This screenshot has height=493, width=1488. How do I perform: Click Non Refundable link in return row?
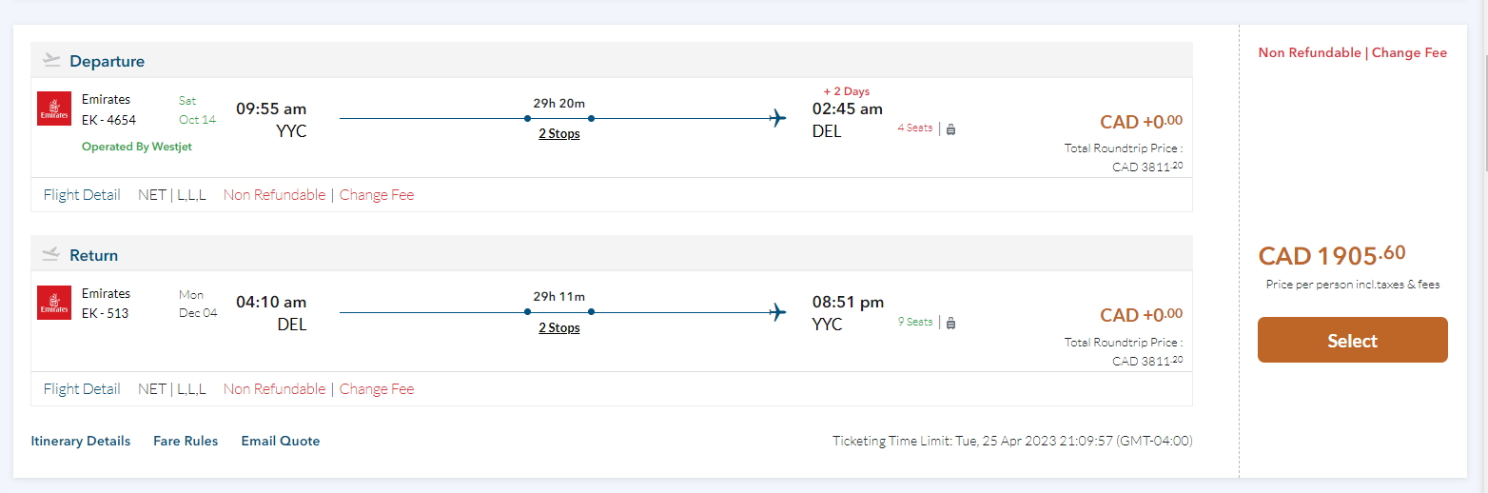pos(274,389)
